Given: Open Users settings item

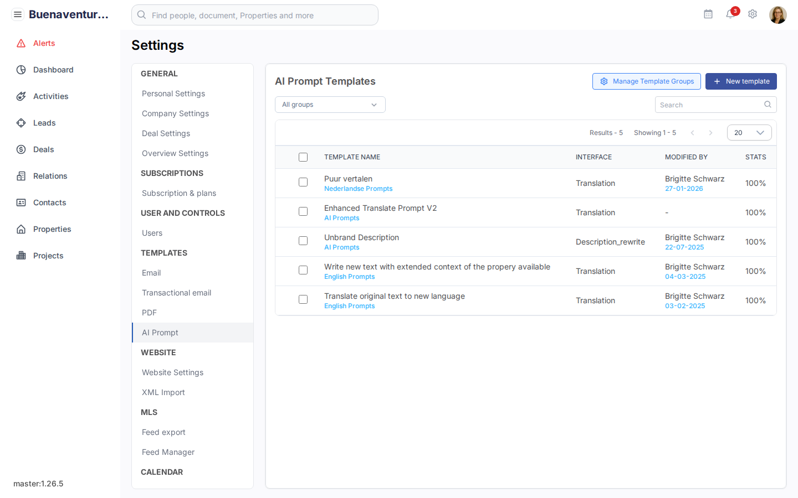Looking at the screenshot, I should click(x=192, y=233).
